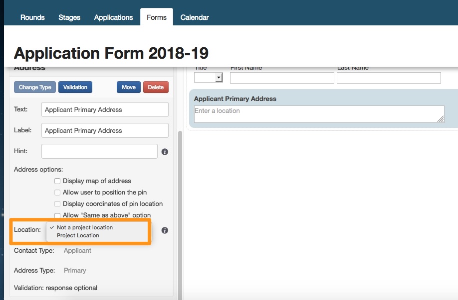The width and height of the screenshot is (458, 300).
Task: Click the Hint text input field
Action: pyautogui.click(x=99, y=151)
